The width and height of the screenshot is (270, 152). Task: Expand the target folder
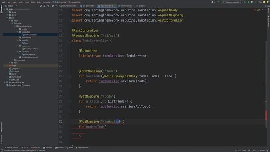pos(7,66)
